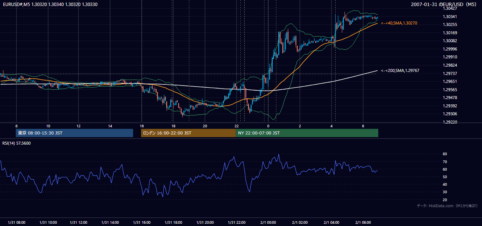Click the 1/31 08:00 date axis label
This screenshot has width=482, height=226.
[16, 223]
